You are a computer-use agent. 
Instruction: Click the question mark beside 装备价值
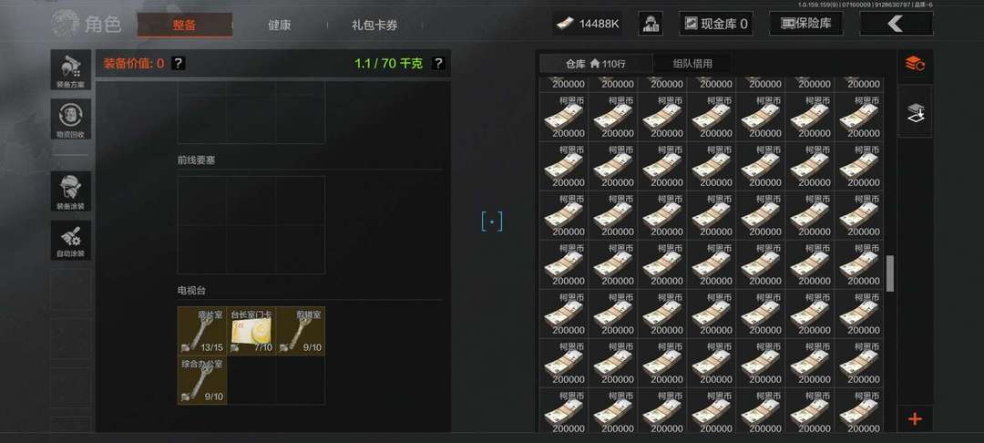pos(179,64)
